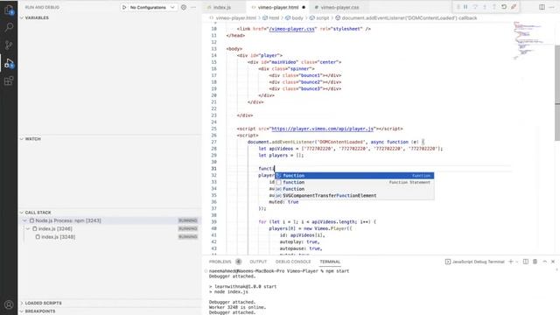The image size is (560, 315).
Task: Switch to the index.js editor tab
Action: click(221, 7)
